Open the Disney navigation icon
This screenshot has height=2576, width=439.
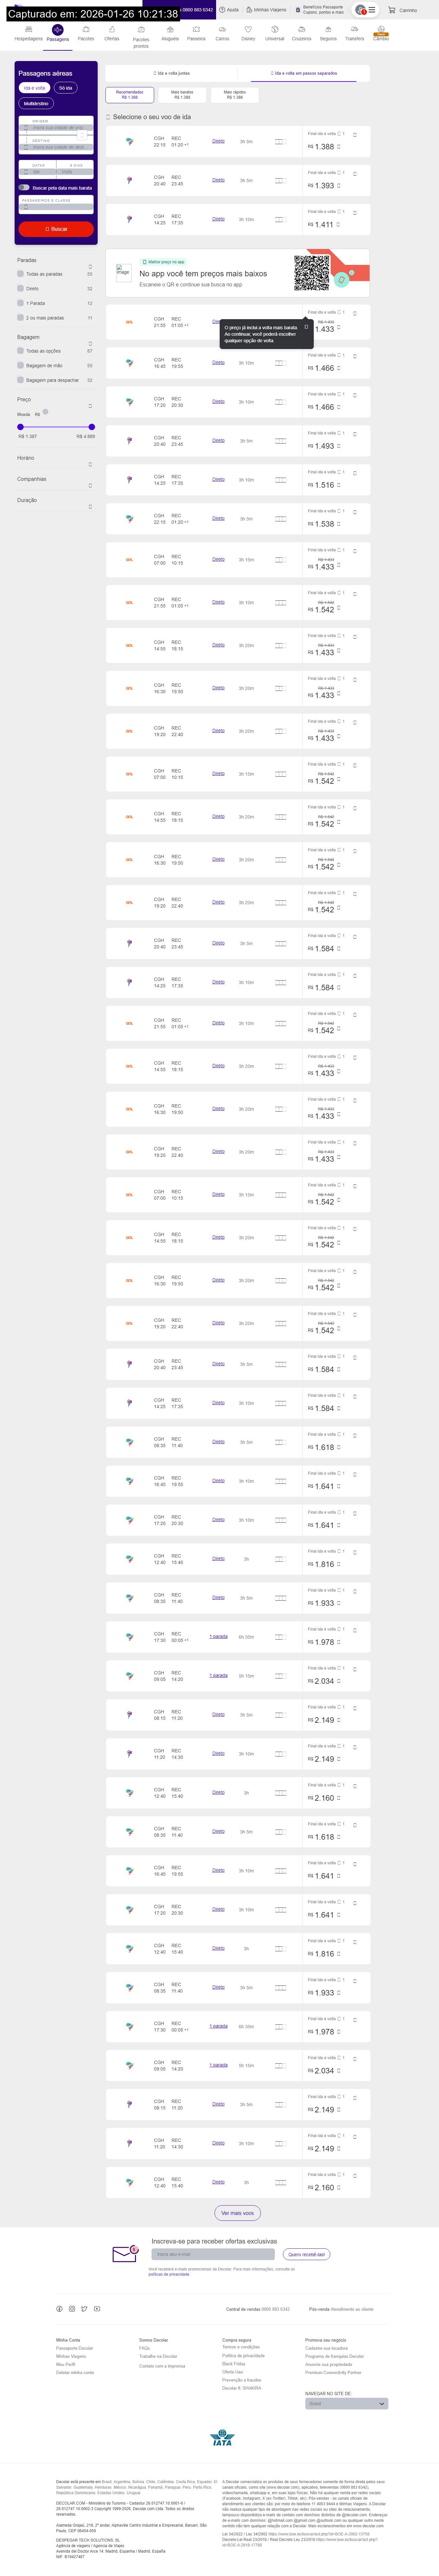click(x=248, y=30)
